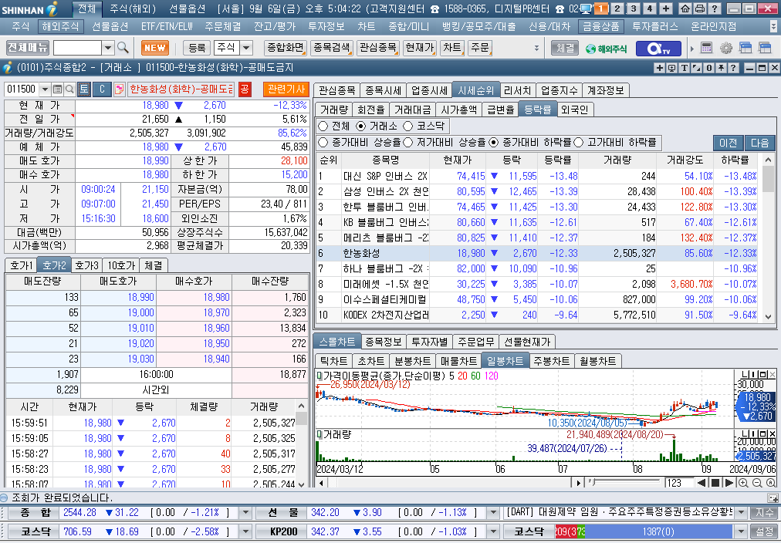Click the magnifier search icon beside menu input
The height and width of the screenshot is (543, 781).
(123, 48)
